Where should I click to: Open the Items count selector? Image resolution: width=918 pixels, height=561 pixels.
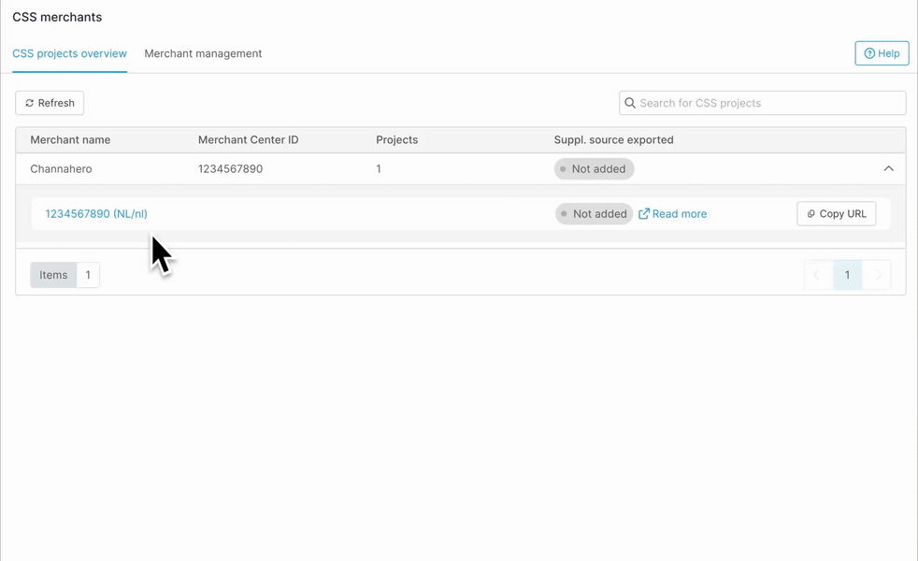88,275
